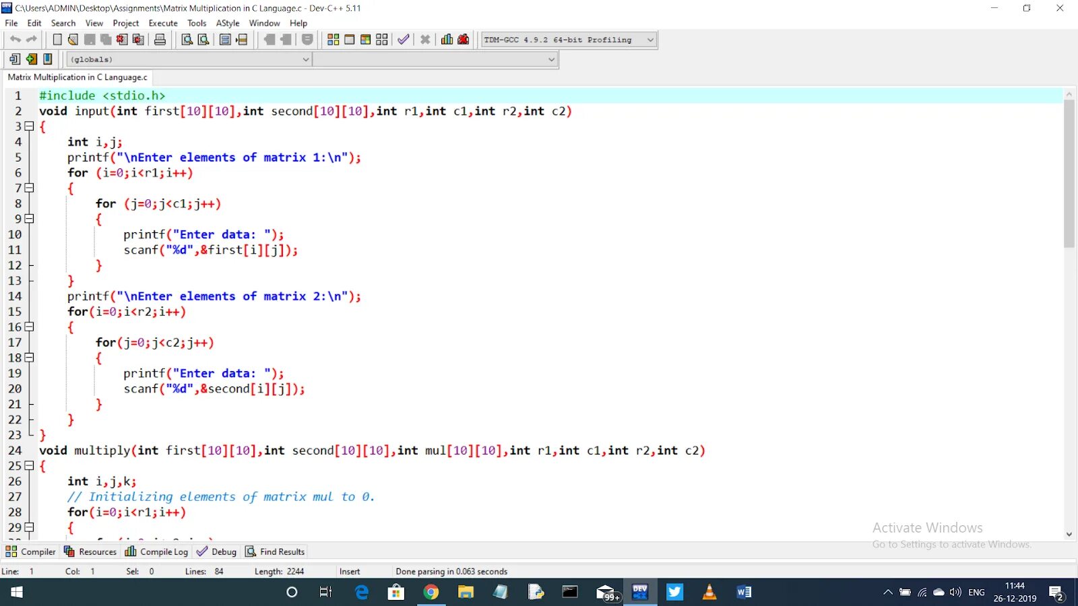The width and height of the screenshot is (1078, 606).
Task: Click the Compile & Run icon
Action: 365,40
